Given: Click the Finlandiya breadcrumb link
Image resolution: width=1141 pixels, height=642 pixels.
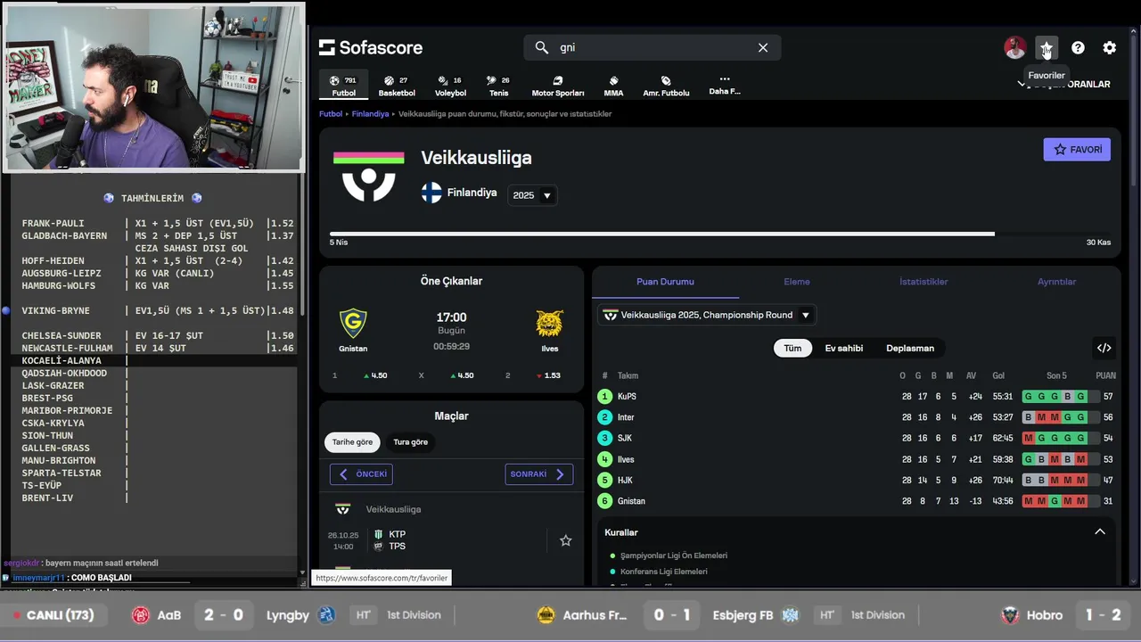Looking at the screenshot, I should pos(370,114).
